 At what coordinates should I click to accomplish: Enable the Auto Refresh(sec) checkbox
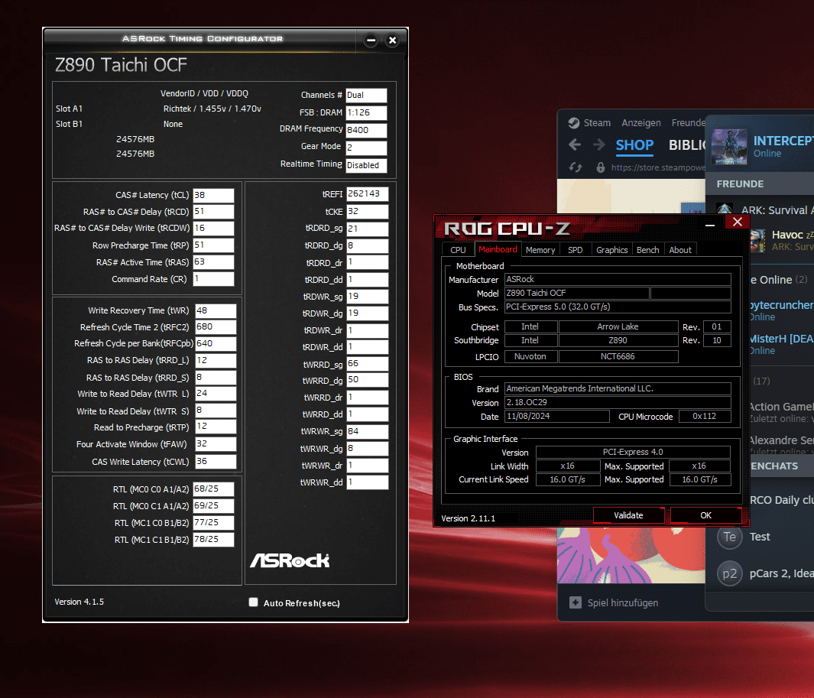click(253, 602)
